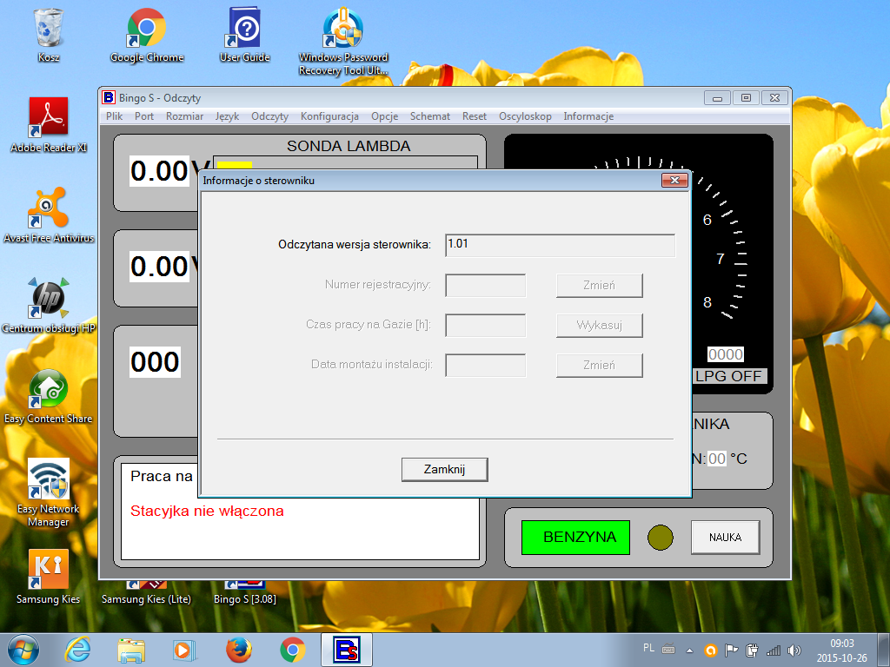This screenshot has height=667, width=890.
Task: Open the Oscyloskop menu
Action: 525,116
